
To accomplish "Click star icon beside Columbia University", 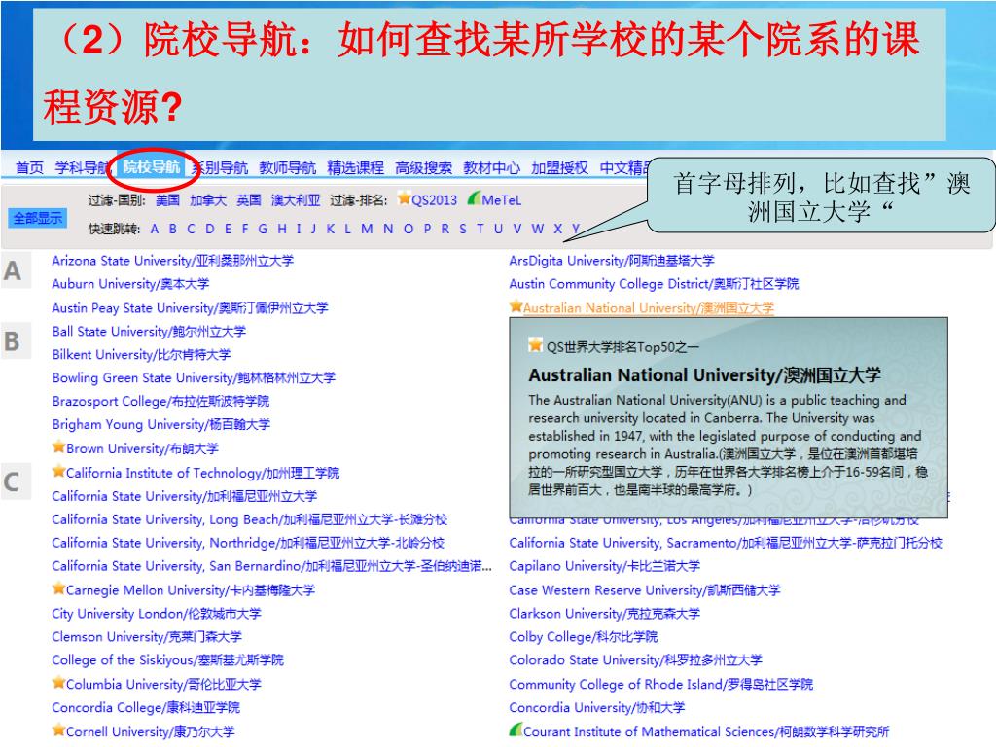I will tap(58, 683).
